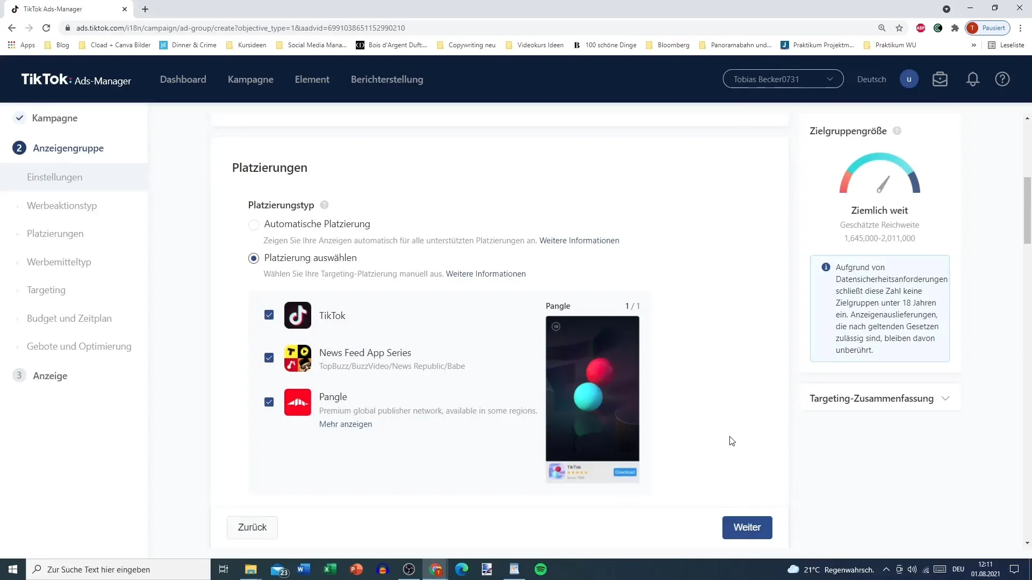Go to Targeting in the sidebar

(46, 290)
